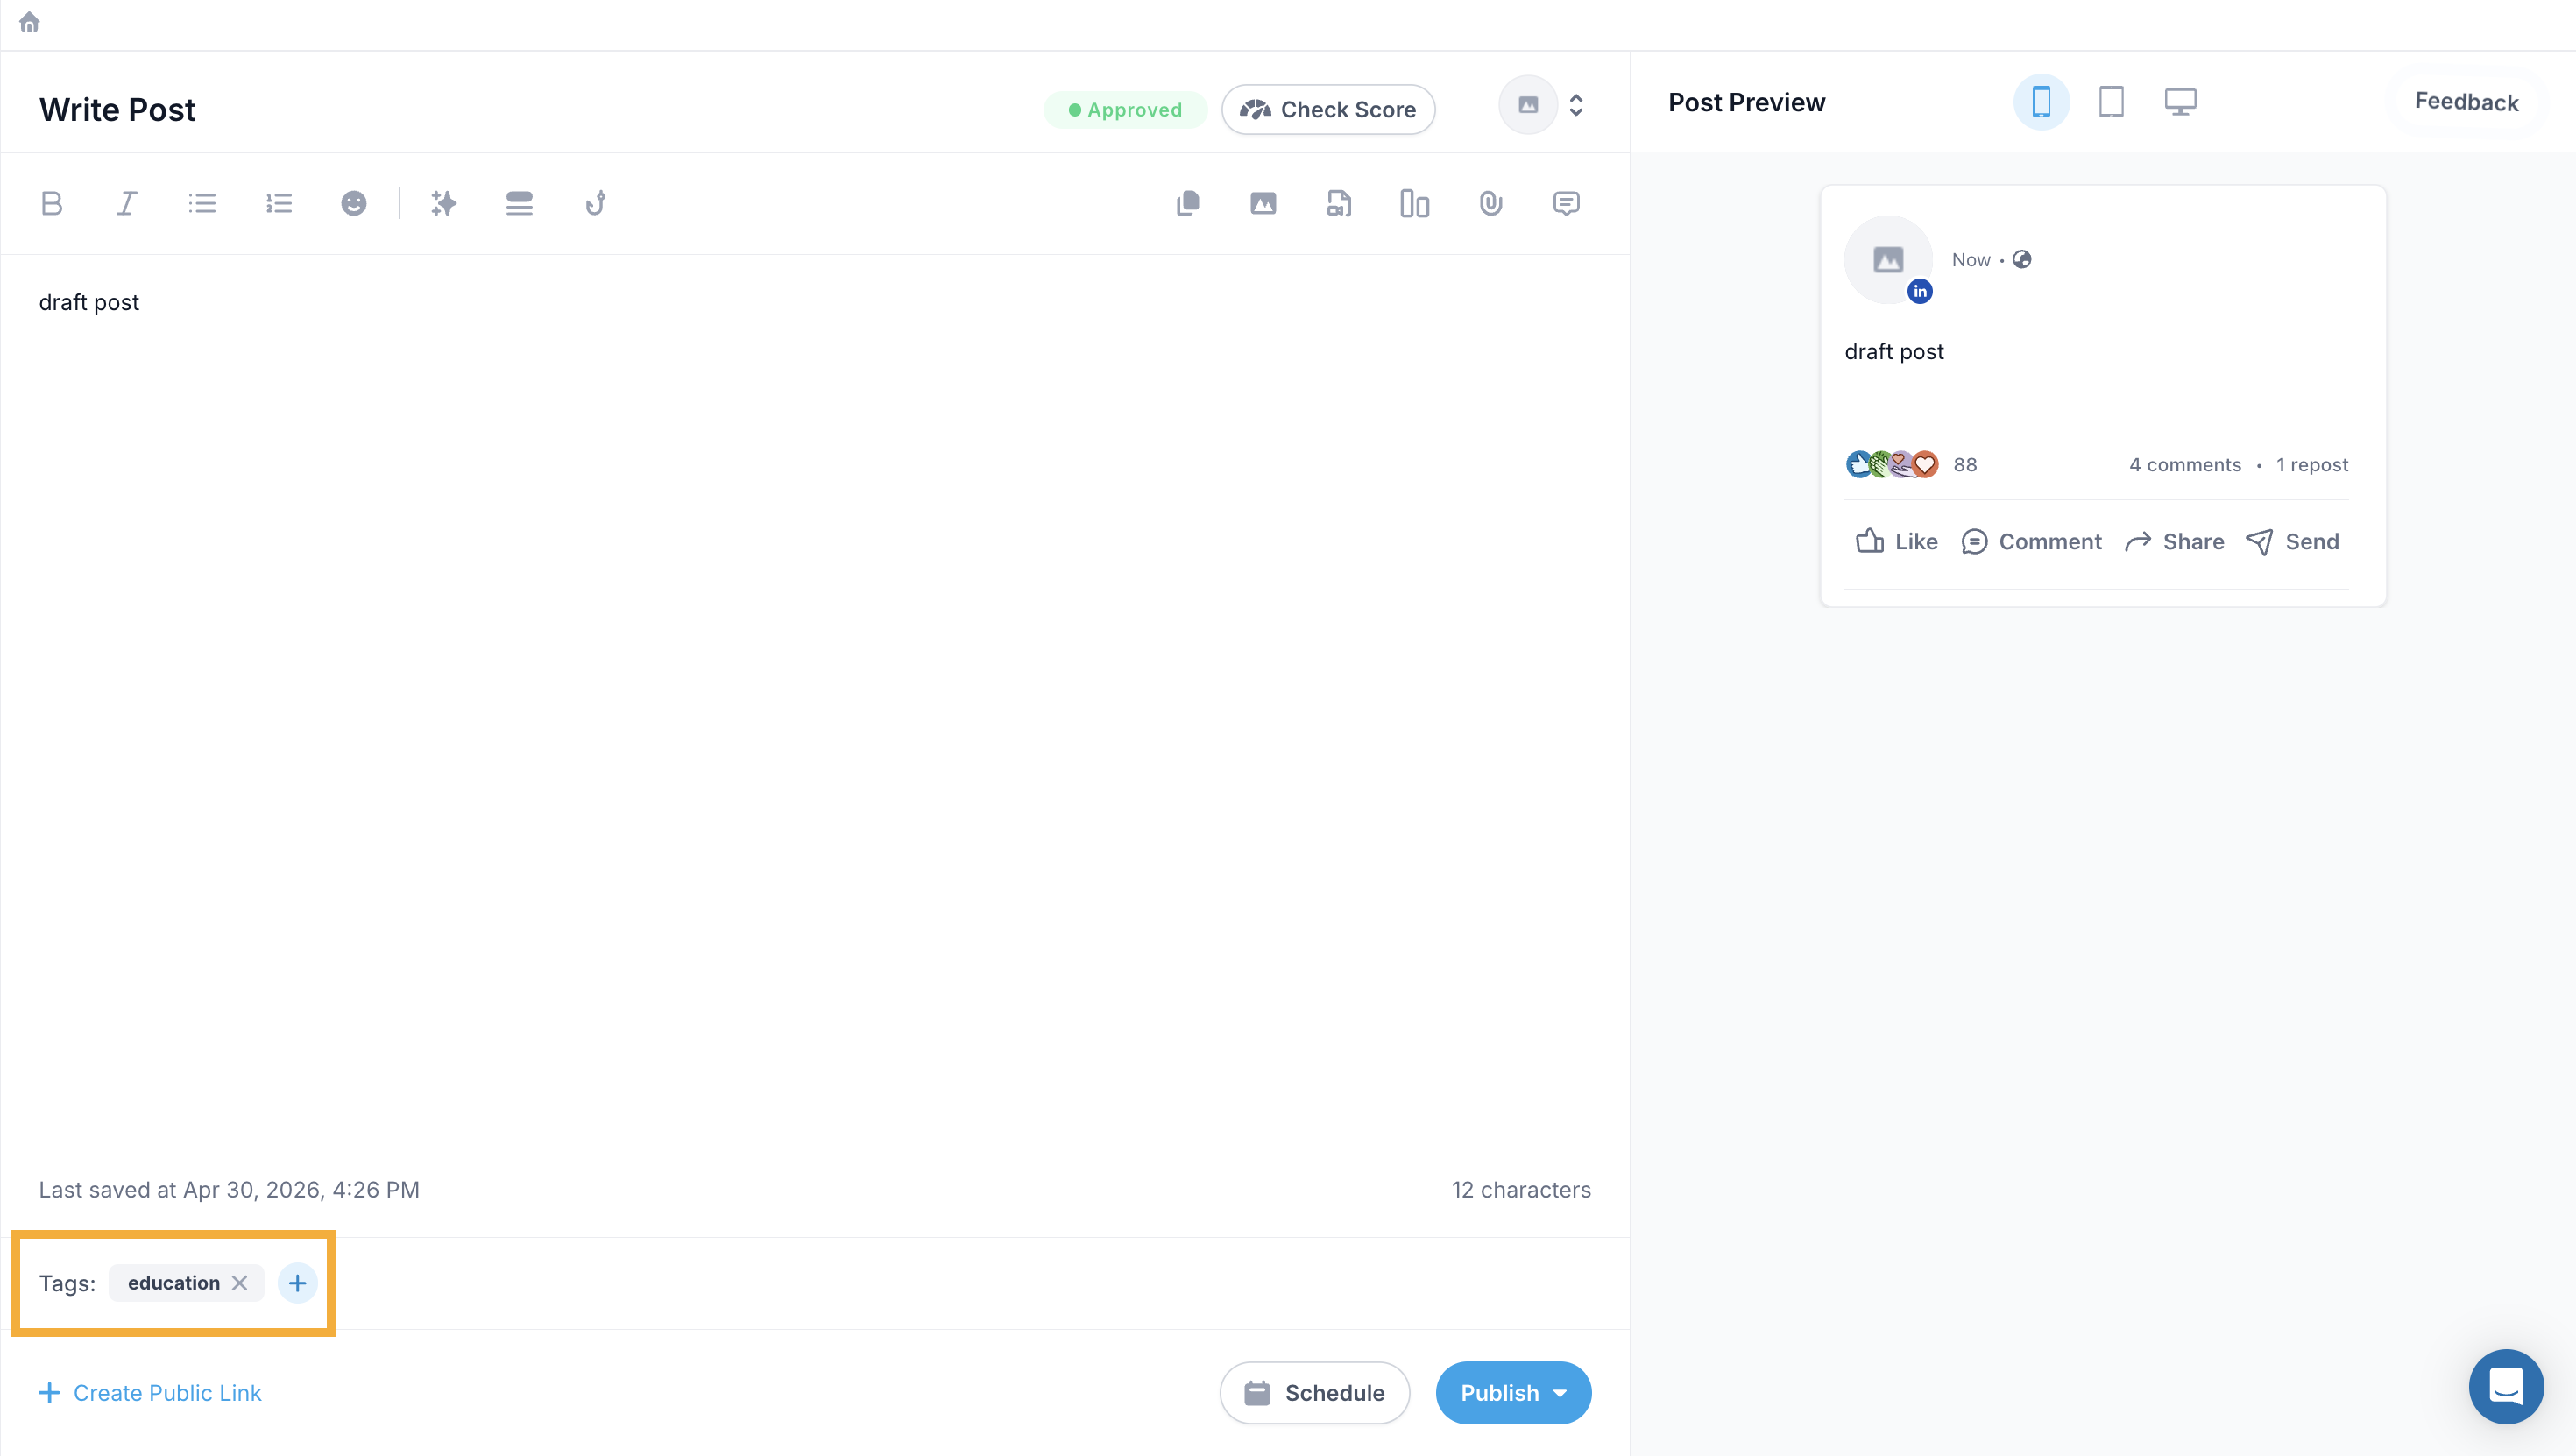Click the Schedule button
Image resolution: width=2576 pixels, height=1456 pixels.
coord(1314,1392)
